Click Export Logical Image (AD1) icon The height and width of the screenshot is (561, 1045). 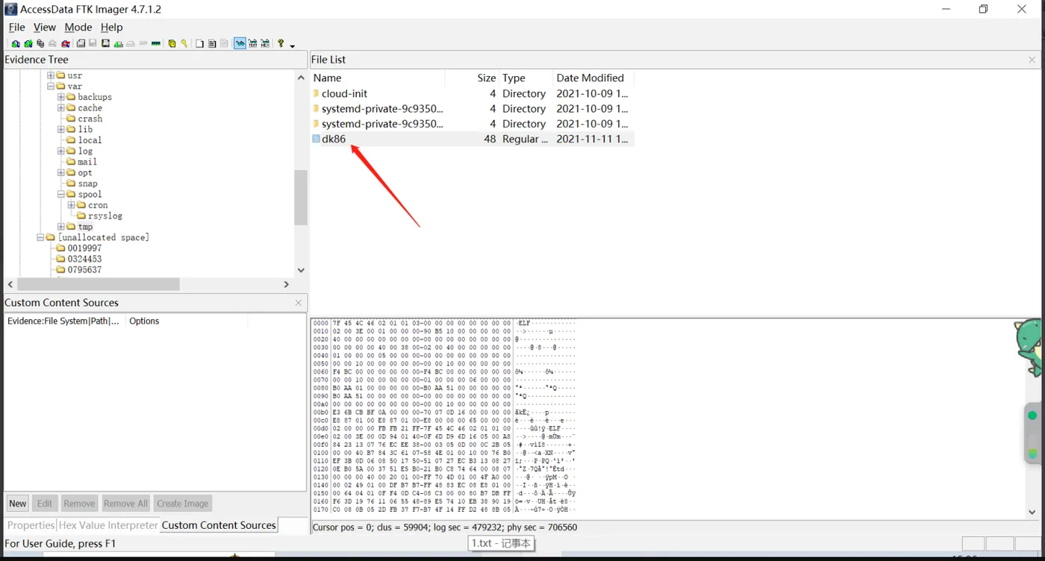pyautogui.click(x=105, y=43)
